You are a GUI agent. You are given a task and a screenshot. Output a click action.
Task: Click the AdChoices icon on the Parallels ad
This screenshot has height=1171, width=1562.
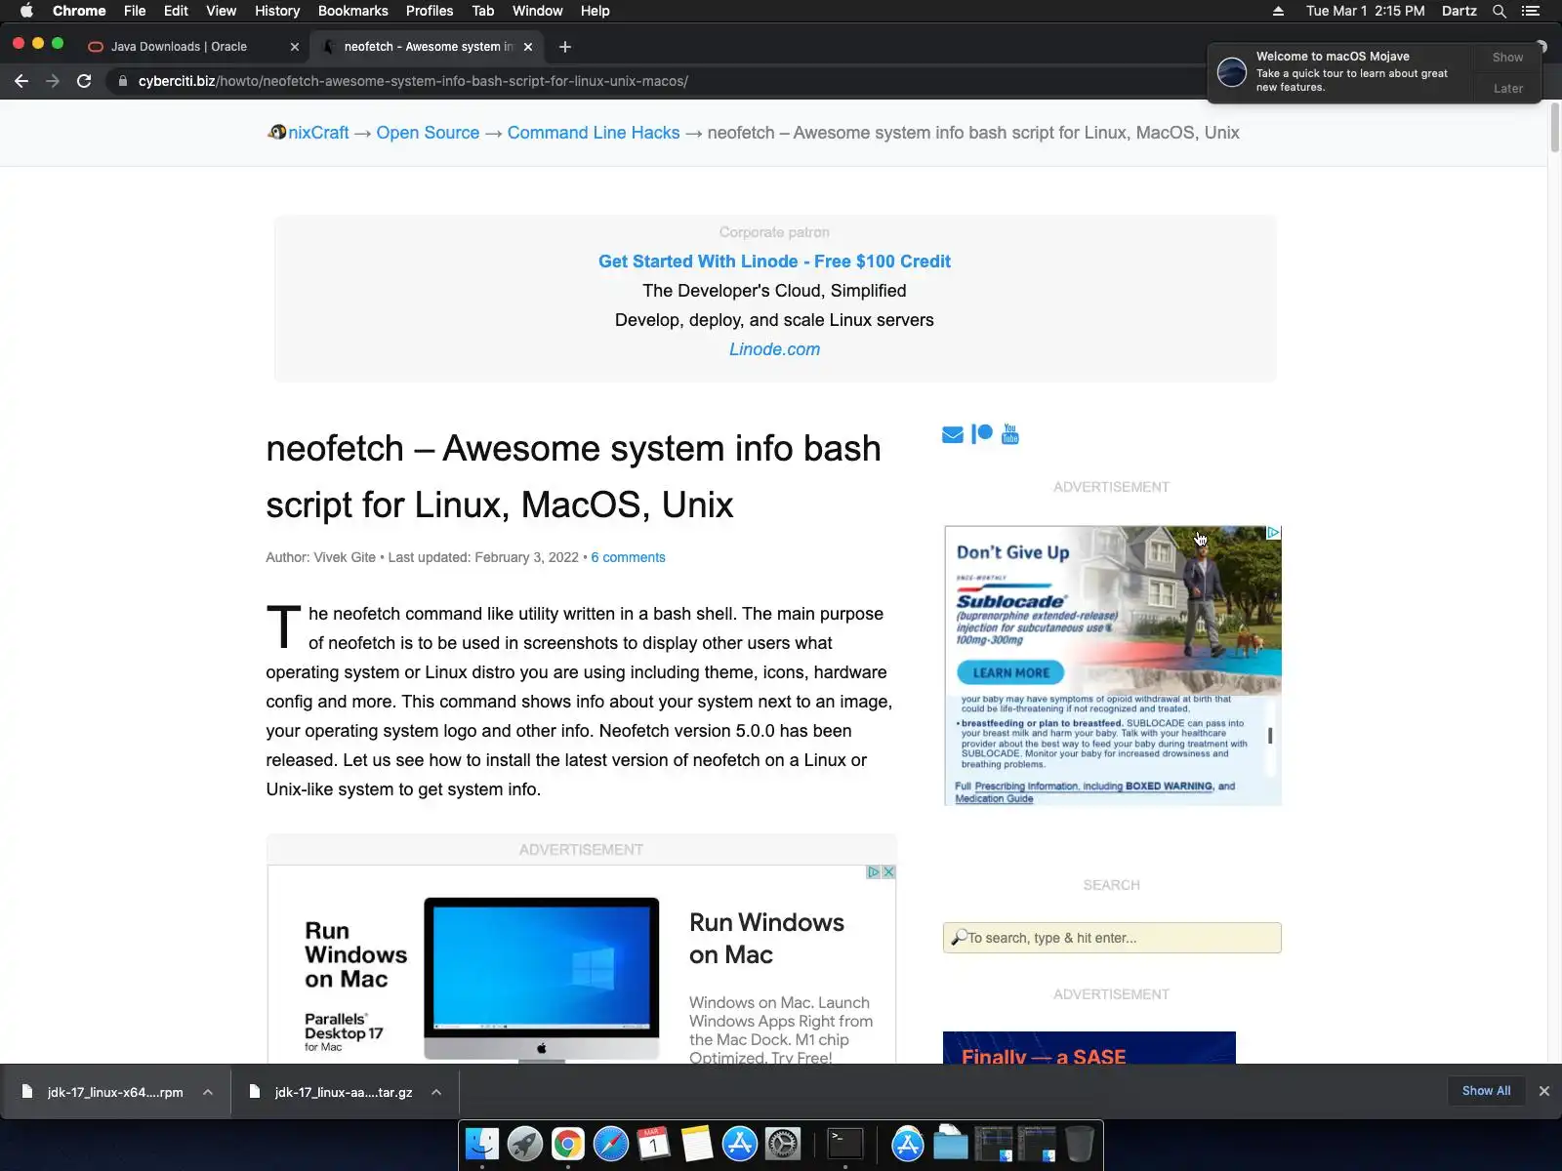point(874,871)
